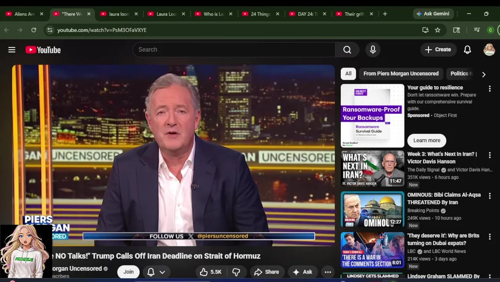The height and width of the screenshot is (282, 500).
Task: Open the subscription notification bell dropdown
Action: tap(156, 272)
